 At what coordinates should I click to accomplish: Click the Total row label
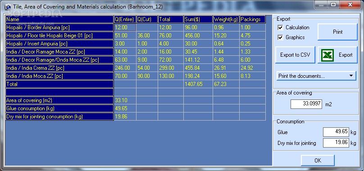[x=59, y=84]
